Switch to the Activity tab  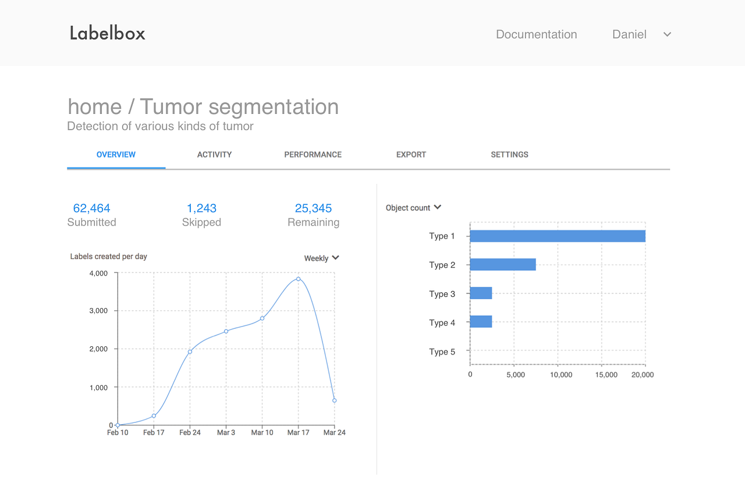214,155
